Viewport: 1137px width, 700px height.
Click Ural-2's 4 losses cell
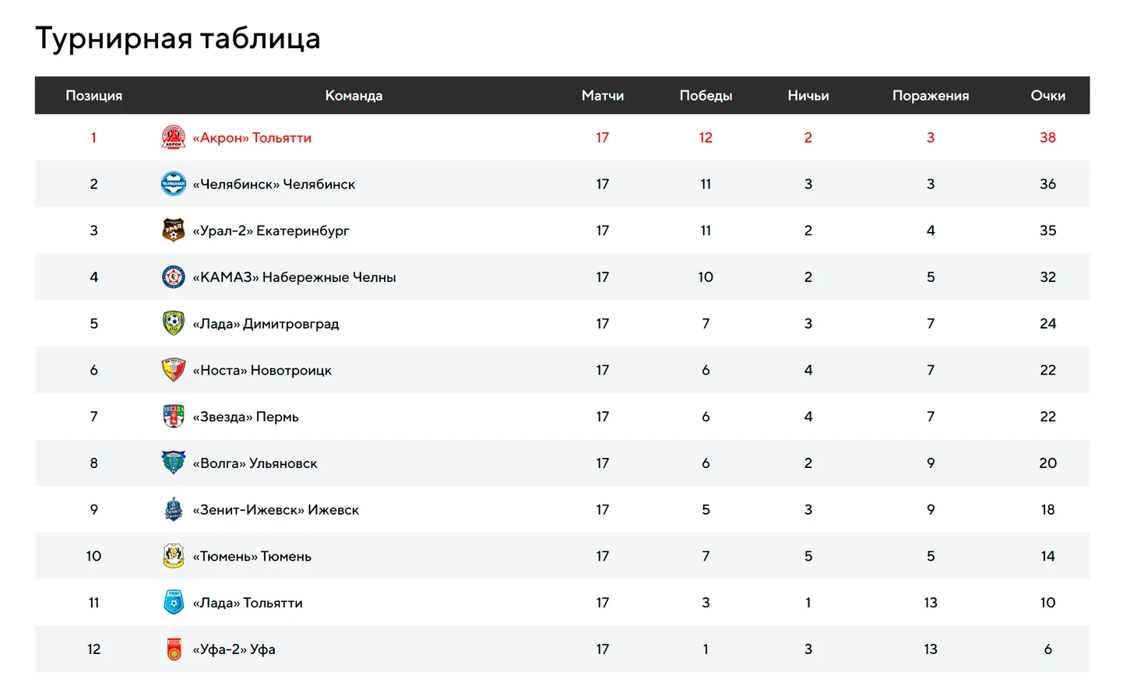click(x=931, y=230)
